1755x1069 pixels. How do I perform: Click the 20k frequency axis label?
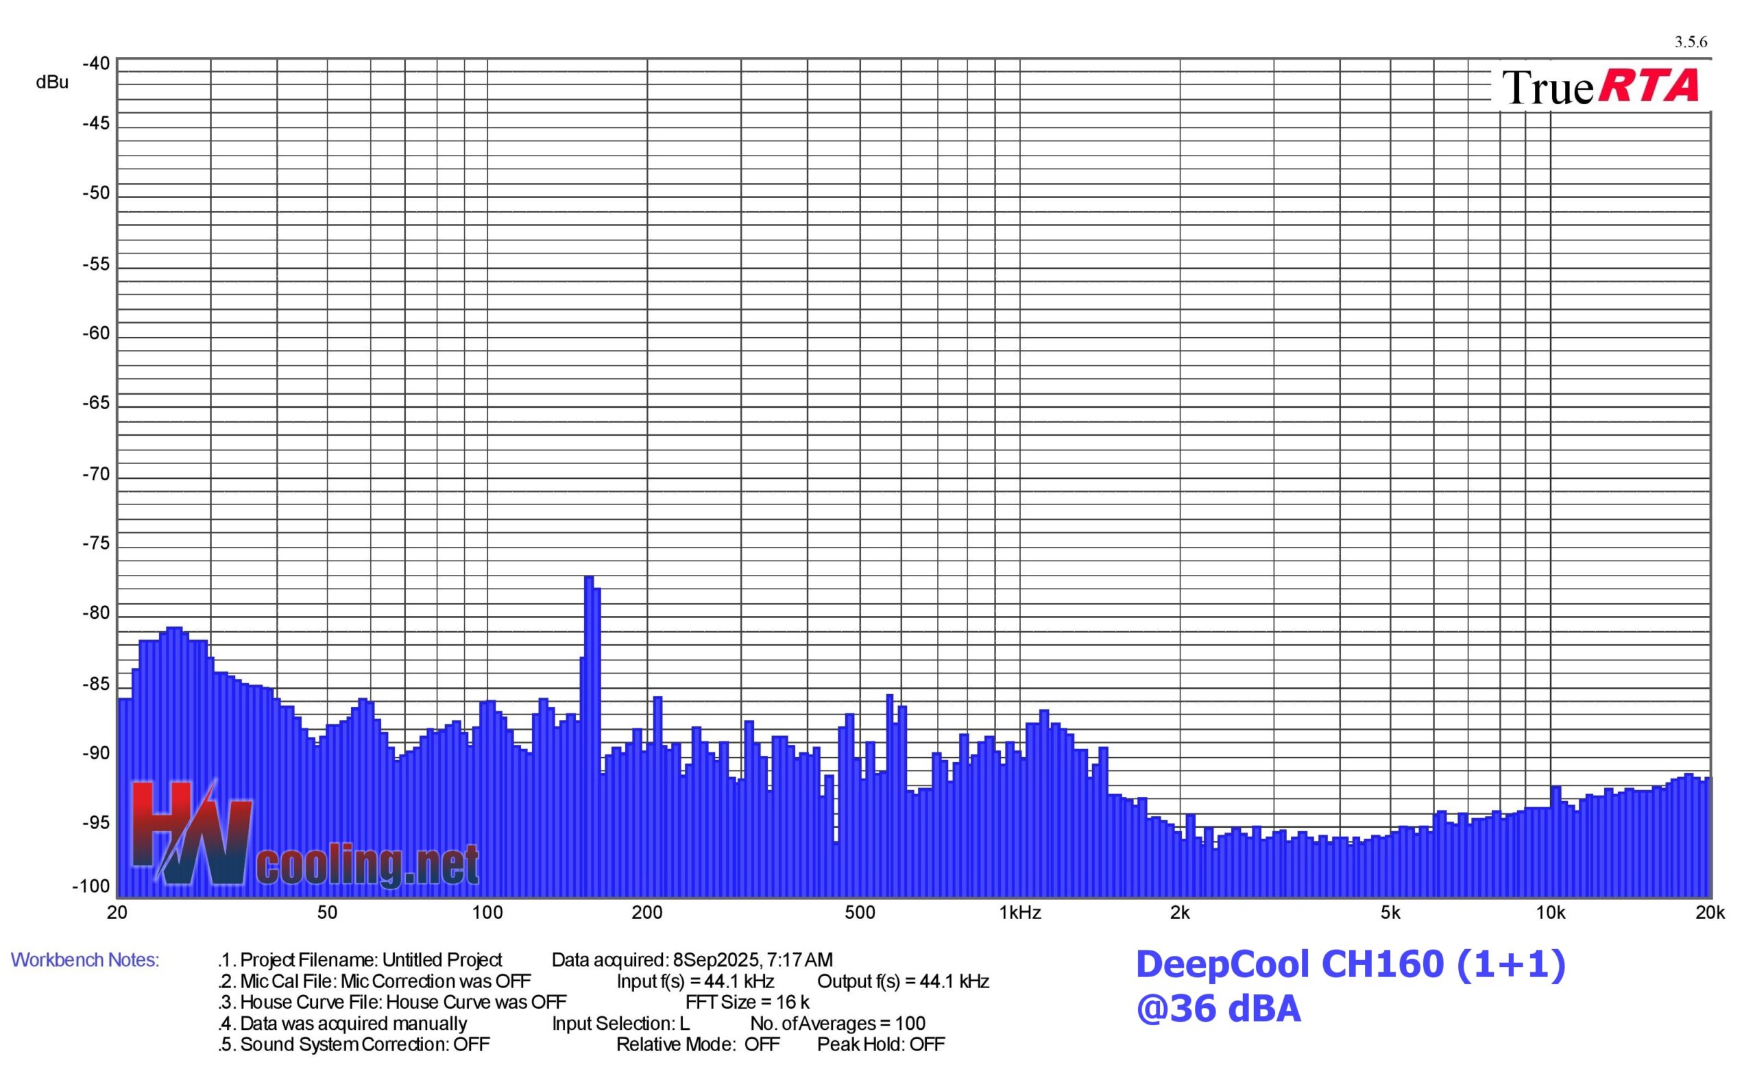click(x=1710, y=913)
